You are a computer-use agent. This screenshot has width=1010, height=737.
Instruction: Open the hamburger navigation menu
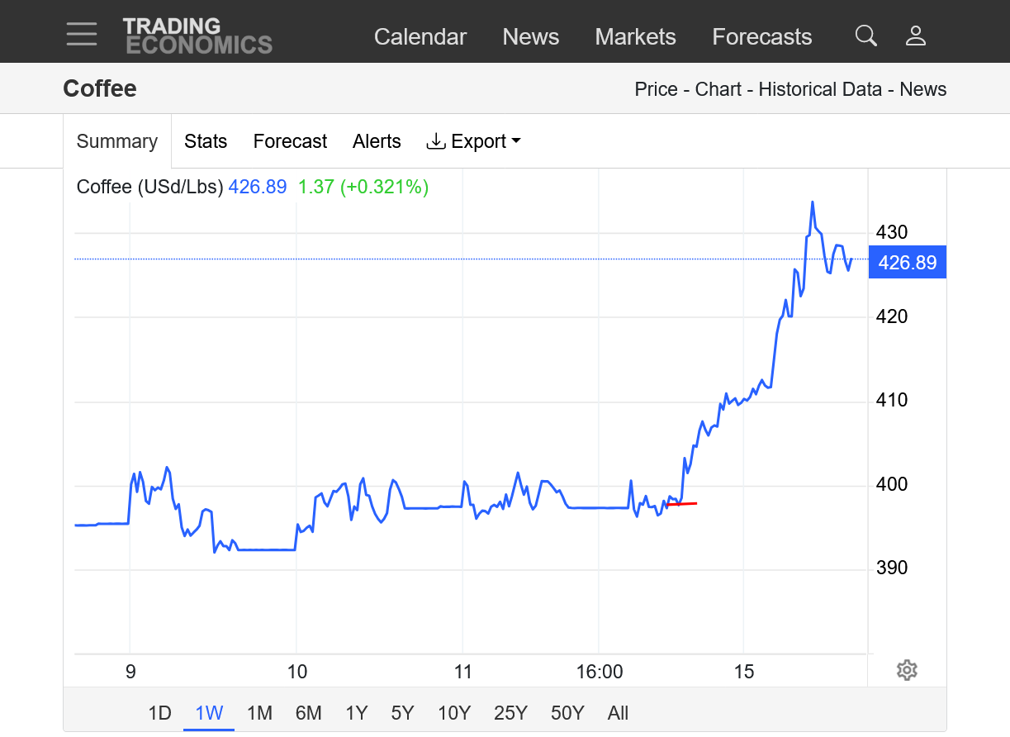coord(82,35)
